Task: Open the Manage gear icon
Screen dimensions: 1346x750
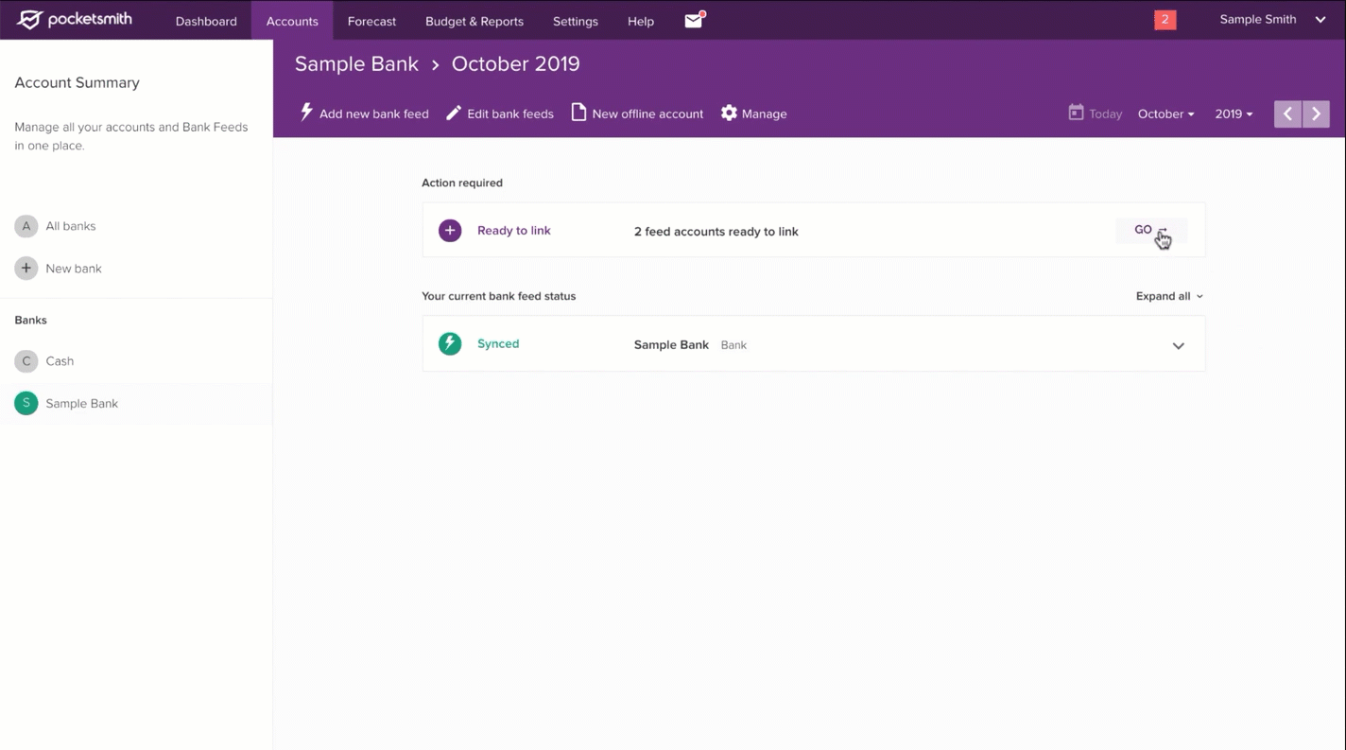Action: tap(729, 113)
